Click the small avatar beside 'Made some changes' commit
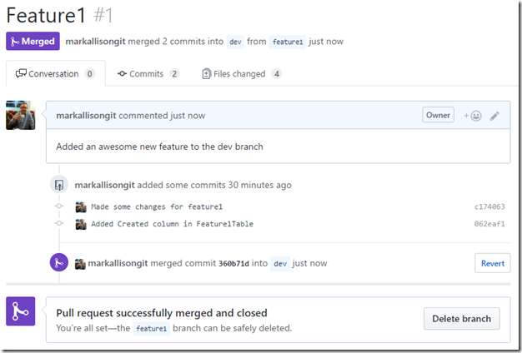 coord(81,207)
